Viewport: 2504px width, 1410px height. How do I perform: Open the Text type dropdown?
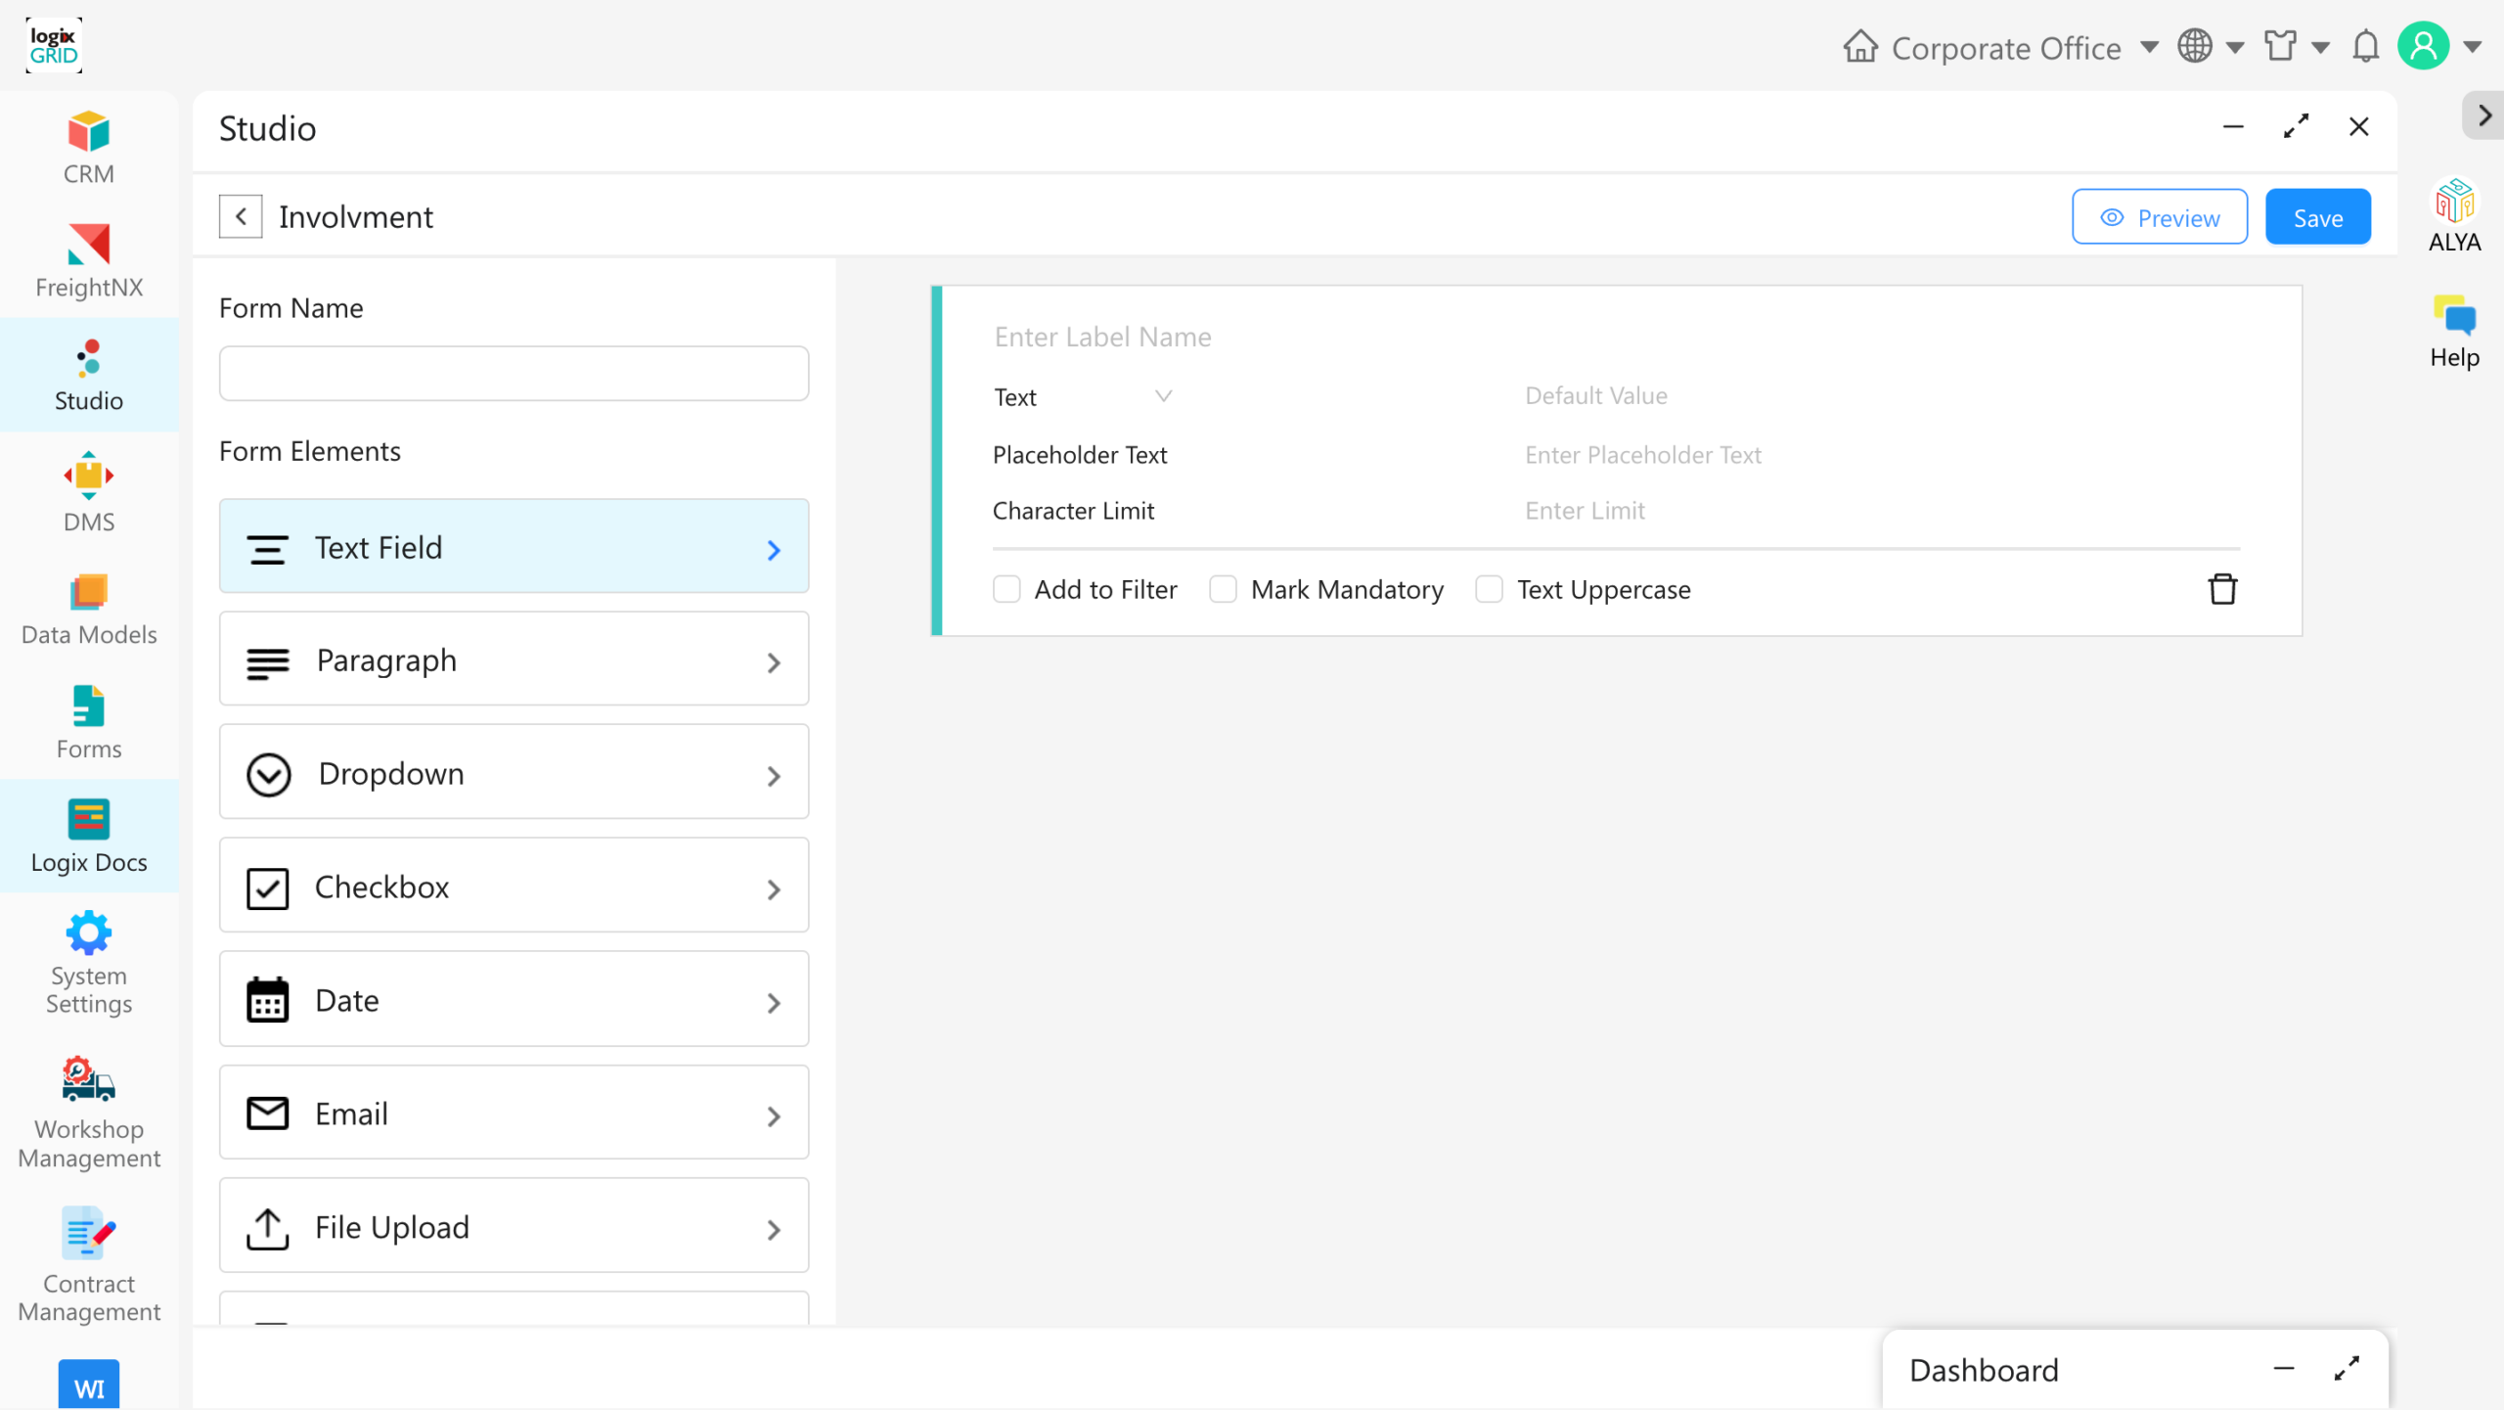[1083, 396]
